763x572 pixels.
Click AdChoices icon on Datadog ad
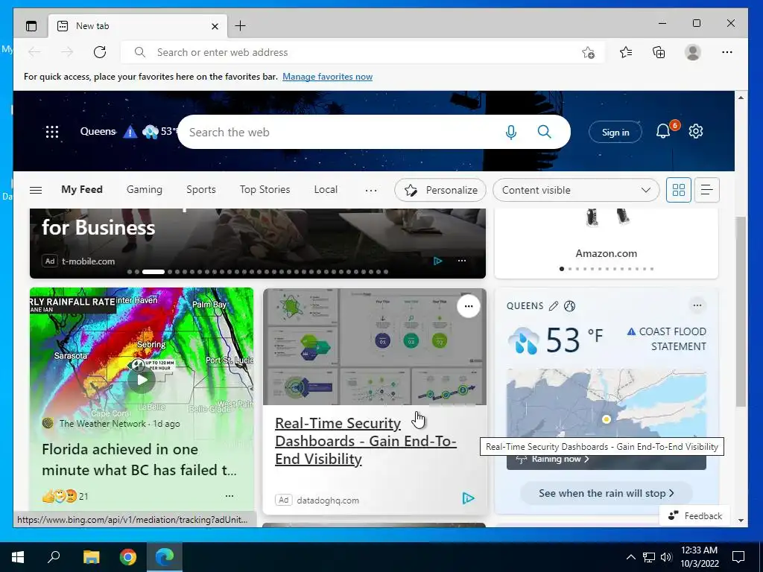pos(468,498)
